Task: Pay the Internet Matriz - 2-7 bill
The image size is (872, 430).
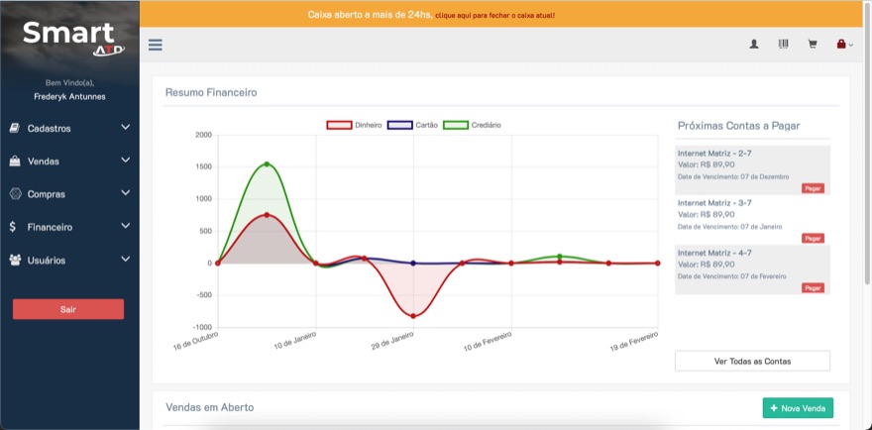Action: (x=813, y=188)
